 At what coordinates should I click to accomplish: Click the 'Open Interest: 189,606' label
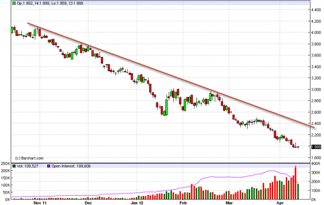point(71,166)
